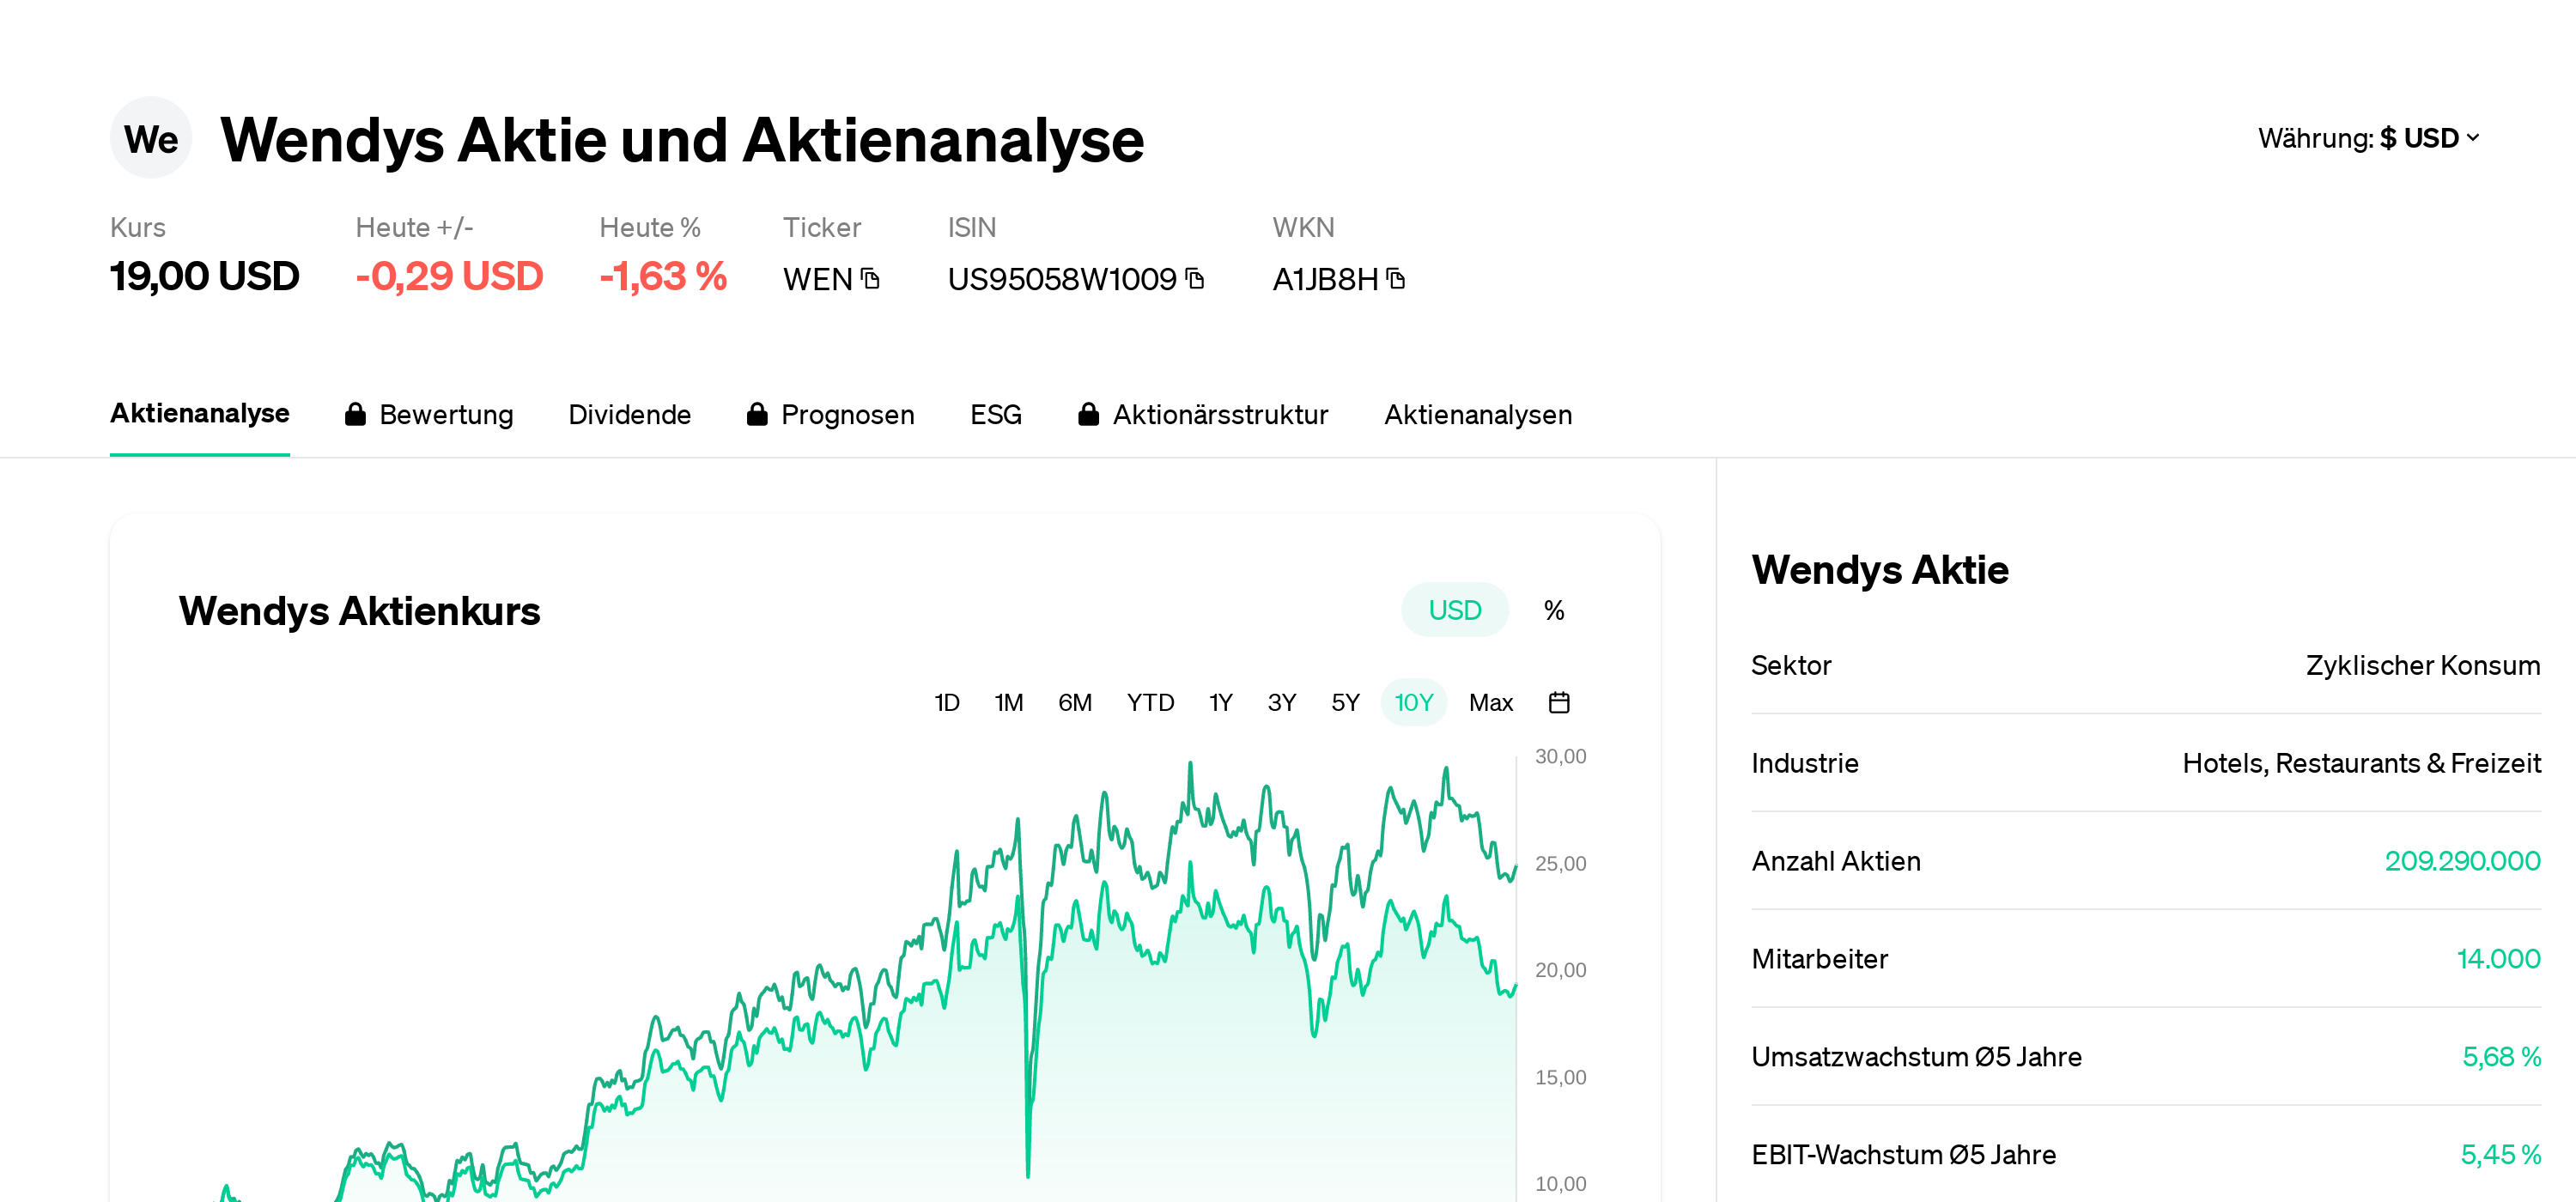Click the Wendys 'We' company logo
The width and height of the screenshot is (2576, 1202).
coord(151,138)
